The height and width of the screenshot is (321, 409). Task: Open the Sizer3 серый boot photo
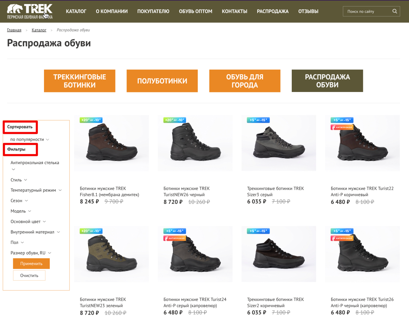pos(279,143)
